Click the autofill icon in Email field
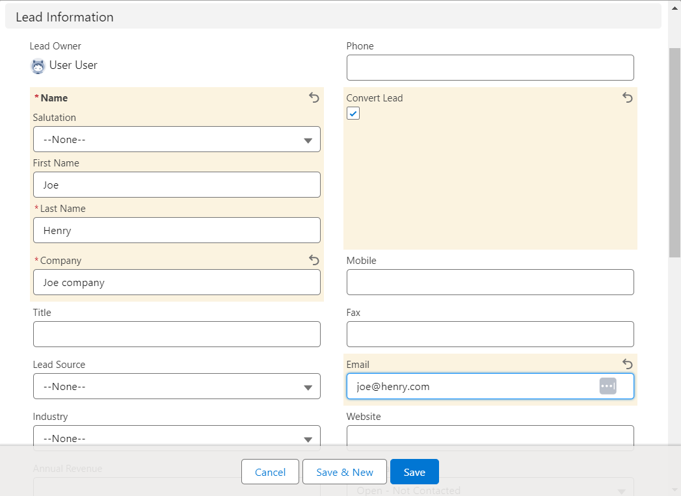Viewport: 681px width, 496px height. (x=608, y=386)
